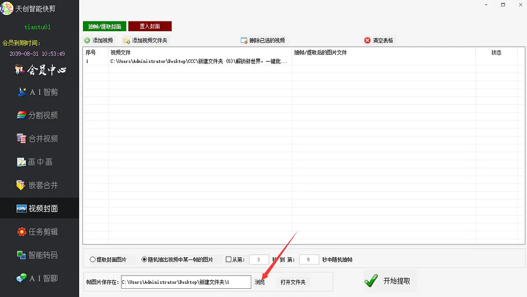This screenshot has width=527, height=297.
Task: Open the AI智聊 chat icon
Action: [21, 278]
